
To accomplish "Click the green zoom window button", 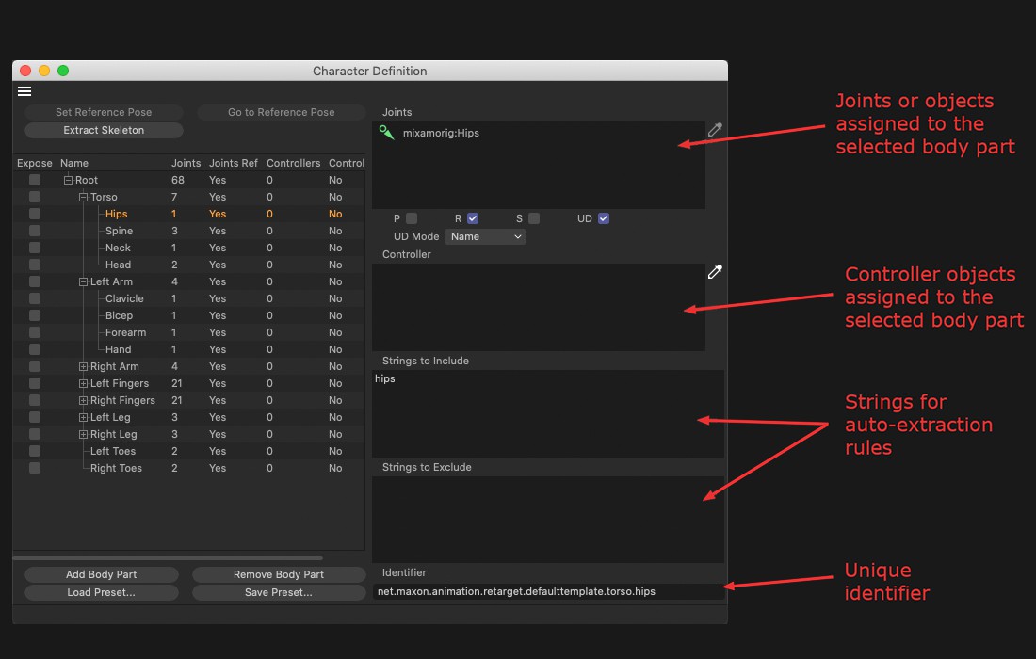I will pyautogui.click(x=63, y=71).
